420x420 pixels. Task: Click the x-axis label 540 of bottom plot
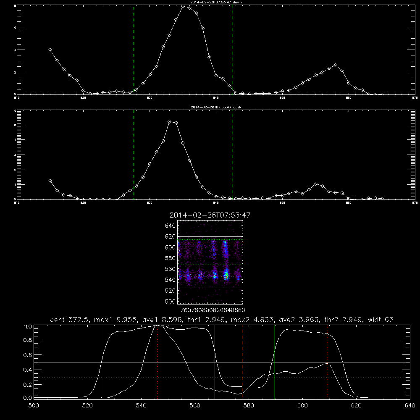point(141,406)
